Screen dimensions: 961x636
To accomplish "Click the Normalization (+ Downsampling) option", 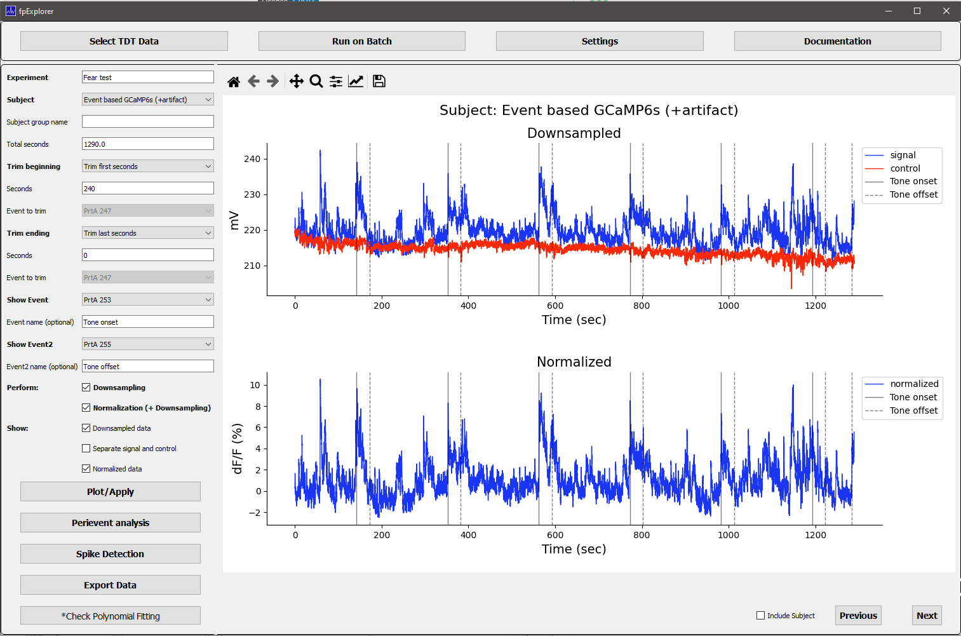I will pos(86,407).
